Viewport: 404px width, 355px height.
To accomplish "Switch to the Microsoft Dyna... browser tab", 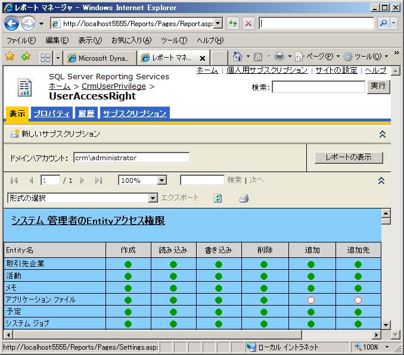I will coord(101,58).
